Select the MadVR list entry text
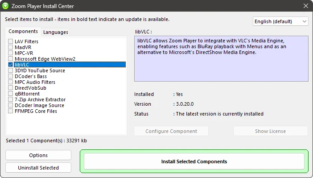Viewport: 313px width, 178px height. coord(23,47)
